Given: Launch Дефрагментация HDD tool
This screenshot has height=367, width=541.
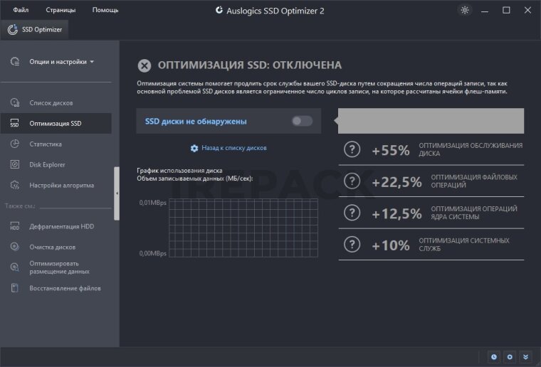Looking at the screenshot, I should [x=61, y=227].
